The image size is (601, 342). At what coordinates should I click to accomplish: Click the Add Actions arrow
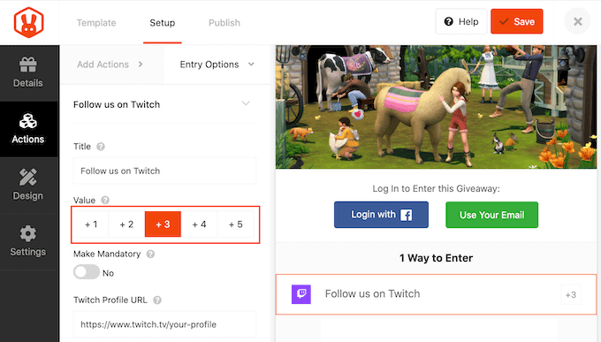pos(141,64)
